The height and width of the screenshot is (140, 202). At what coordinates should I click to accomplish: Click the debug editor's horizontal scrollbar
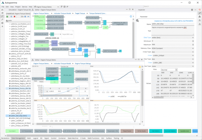pyautogui.click(x=78, y=124)
